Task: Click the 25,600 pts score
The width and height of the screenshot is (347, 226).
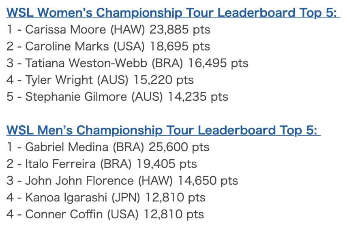Action: point(179,147)
